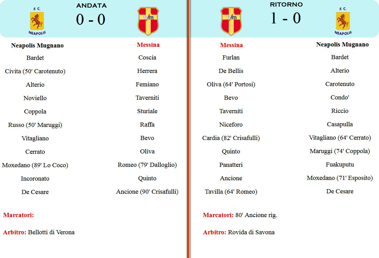Click Neapolis Mugnano title in Ritorno column
This screenshot has width=379, height=258.
(342, 45)
